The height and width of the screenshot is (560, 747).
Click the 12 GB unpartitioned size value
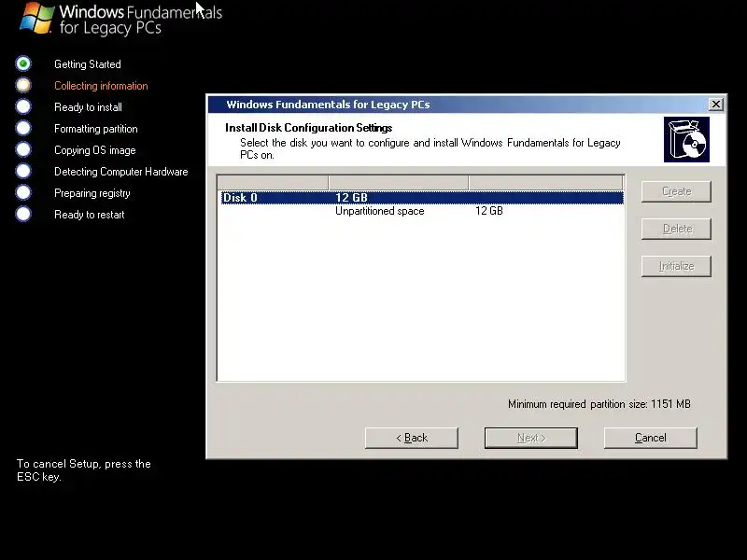coord(488,211)
